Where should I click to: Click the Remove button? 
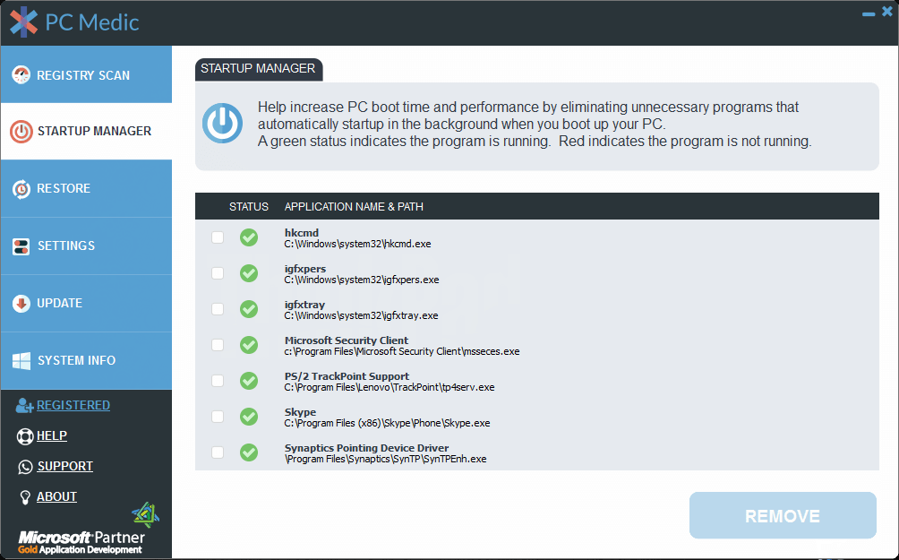(783, 515)
